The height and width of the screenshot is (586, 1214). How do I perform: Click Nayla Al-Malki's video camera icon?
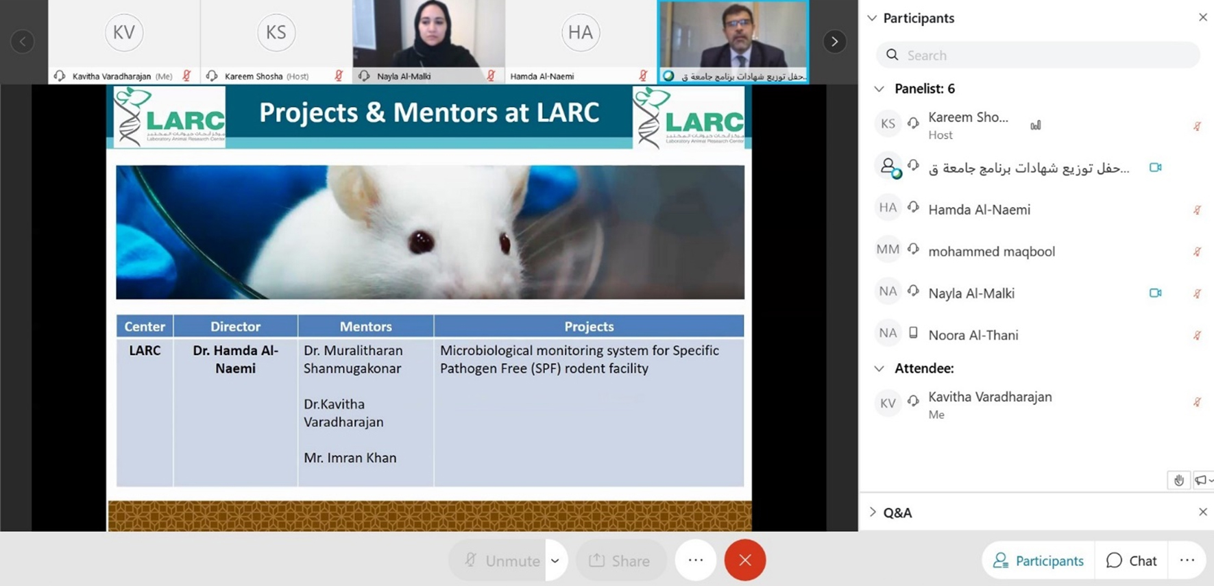point(1155,293)
